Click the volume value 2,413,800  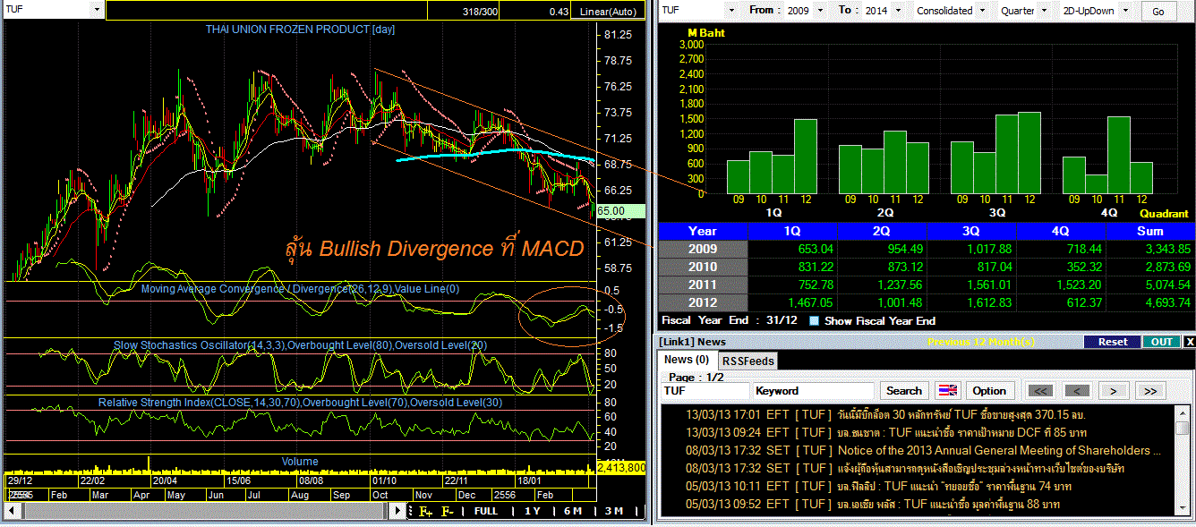[x=620, y=468]
